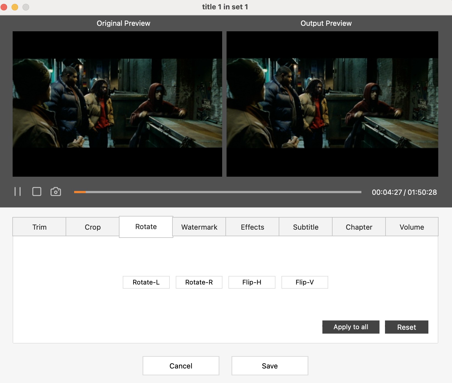
Task: Show the Volume tab
Action: point(412,227)
